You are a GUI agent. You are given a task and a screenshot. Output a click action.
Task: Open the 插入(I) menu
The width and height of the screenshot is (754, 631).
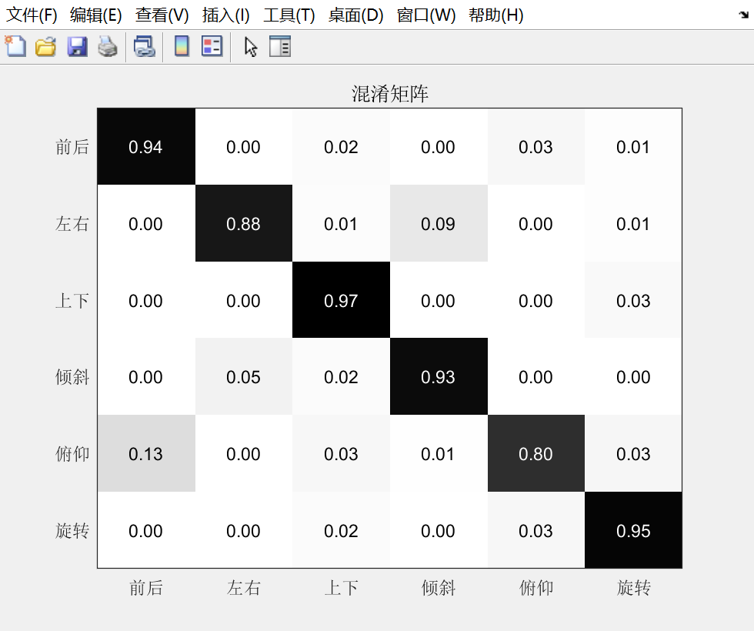click(225, 15)
